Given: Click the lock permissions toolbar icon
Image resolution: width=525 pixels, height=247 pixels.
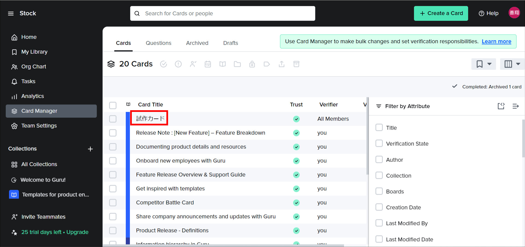Looking at the screenshot, I should point(252,64).
